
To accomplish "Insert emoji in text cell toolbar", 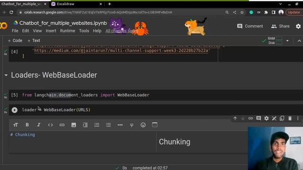I will click(x=143, y=125).
